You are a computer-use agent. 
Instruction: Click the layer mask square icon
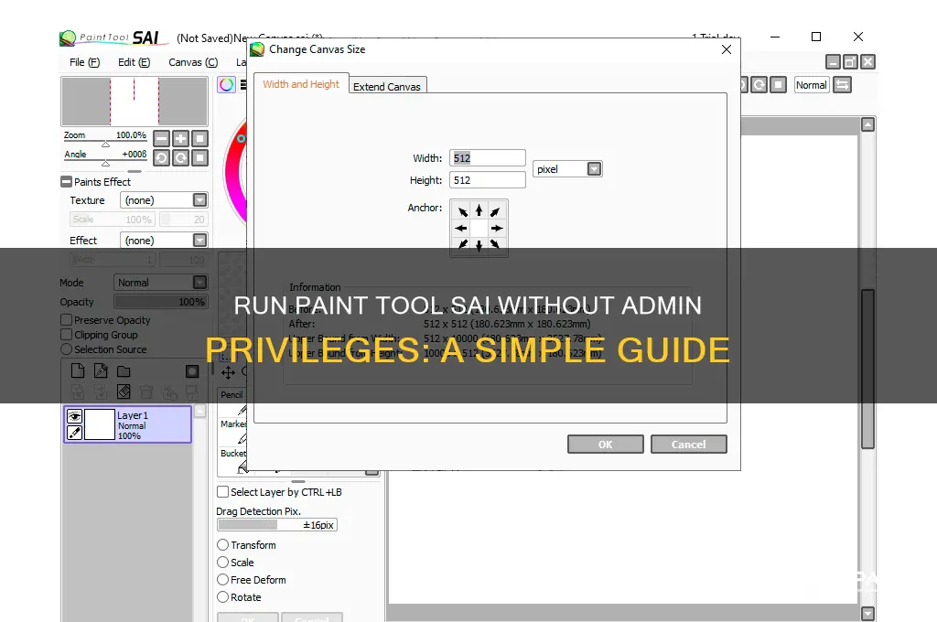(192, 371)
